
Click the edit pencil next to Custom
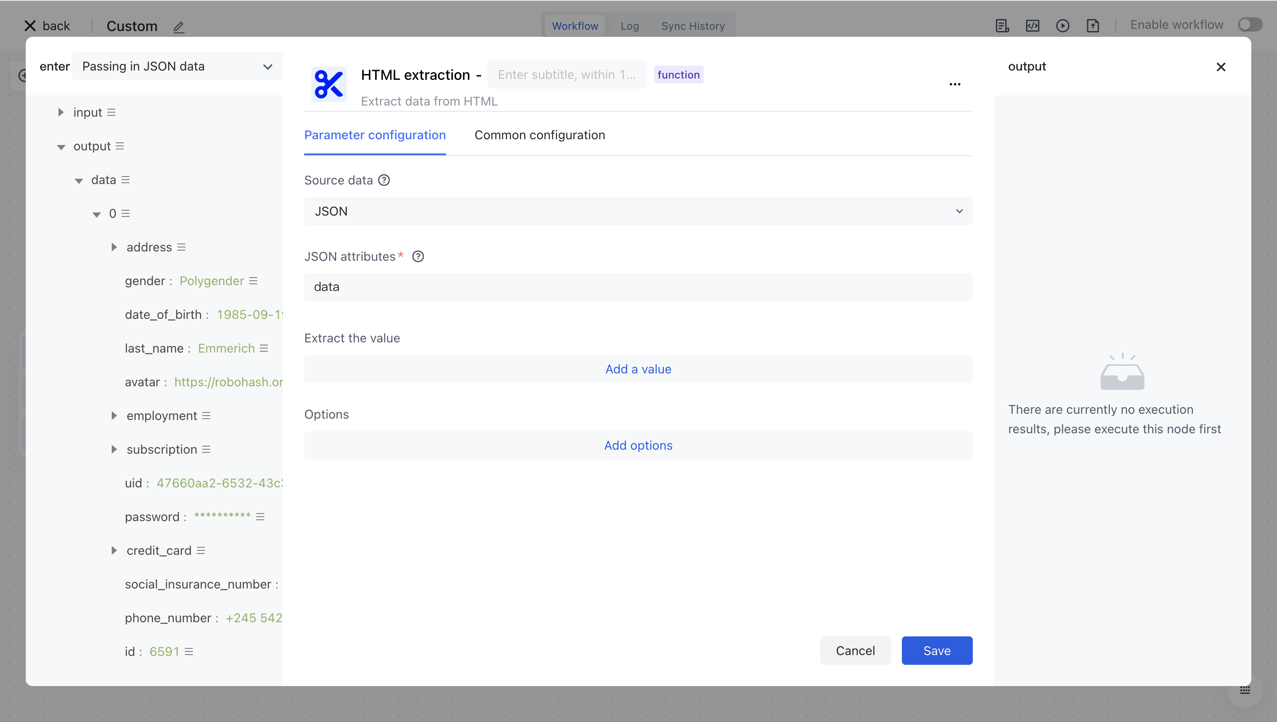tap(179, 27)
